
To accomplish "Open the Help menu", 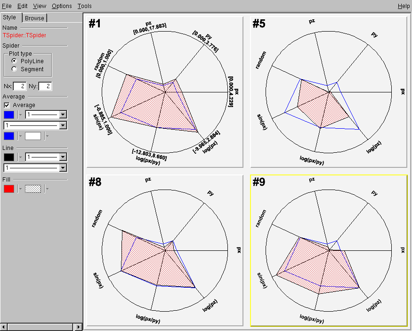I will click(x=404, y=6).
